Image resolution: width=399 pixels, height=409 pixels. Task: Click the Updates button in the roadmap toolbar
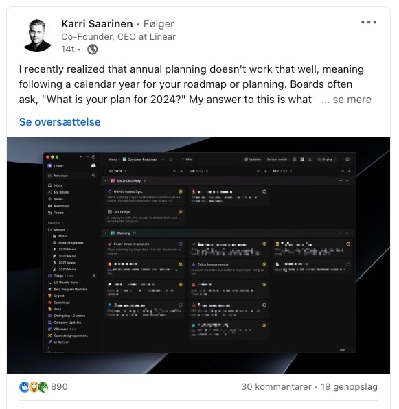click(x=253, y=159)
